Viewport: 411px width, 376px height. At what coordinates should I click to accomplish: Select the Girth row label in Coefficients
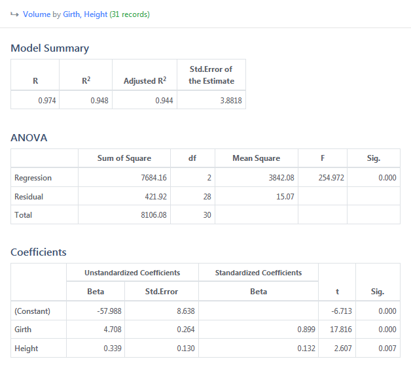(x=23, y=330)
